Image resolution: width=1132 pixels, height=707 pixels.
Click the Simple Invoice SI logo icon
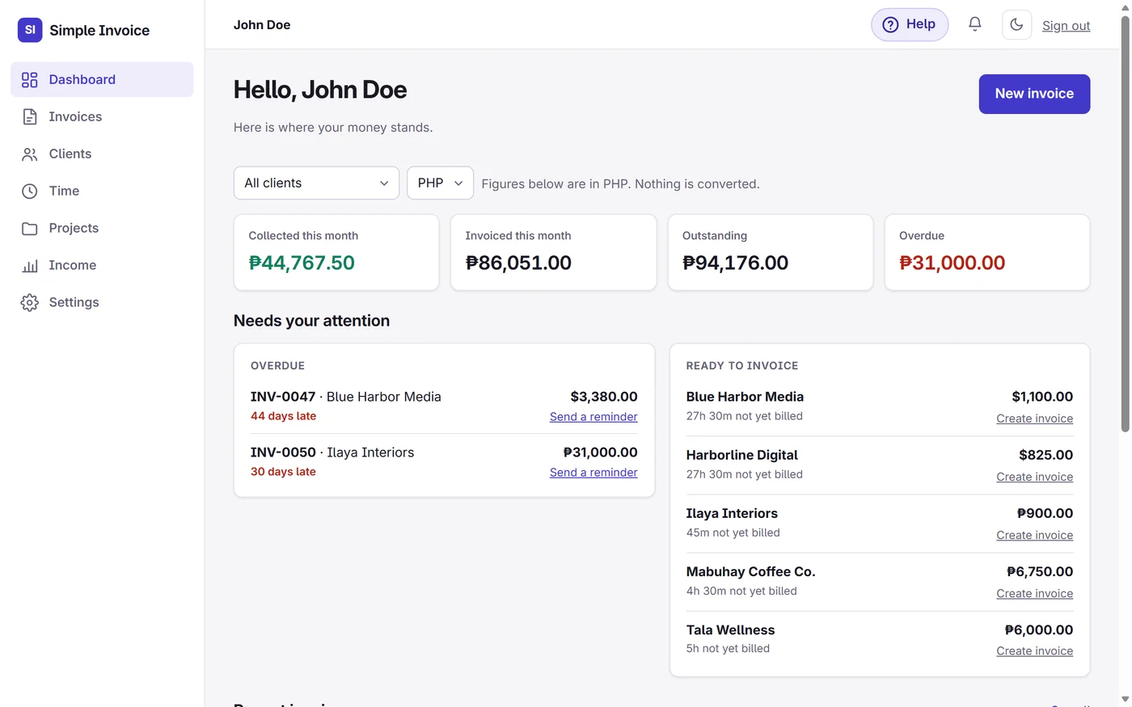[30, 30]
